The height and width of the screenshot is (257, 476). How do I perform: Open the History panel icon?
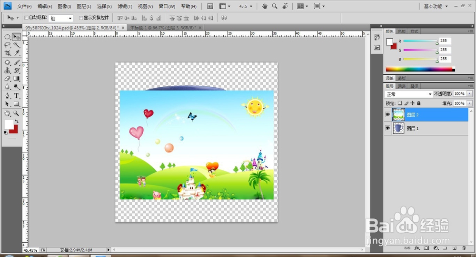377,37
